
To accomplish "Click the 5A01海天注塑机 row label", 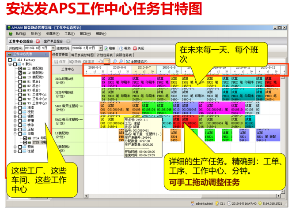I will [x=68, y=108].
